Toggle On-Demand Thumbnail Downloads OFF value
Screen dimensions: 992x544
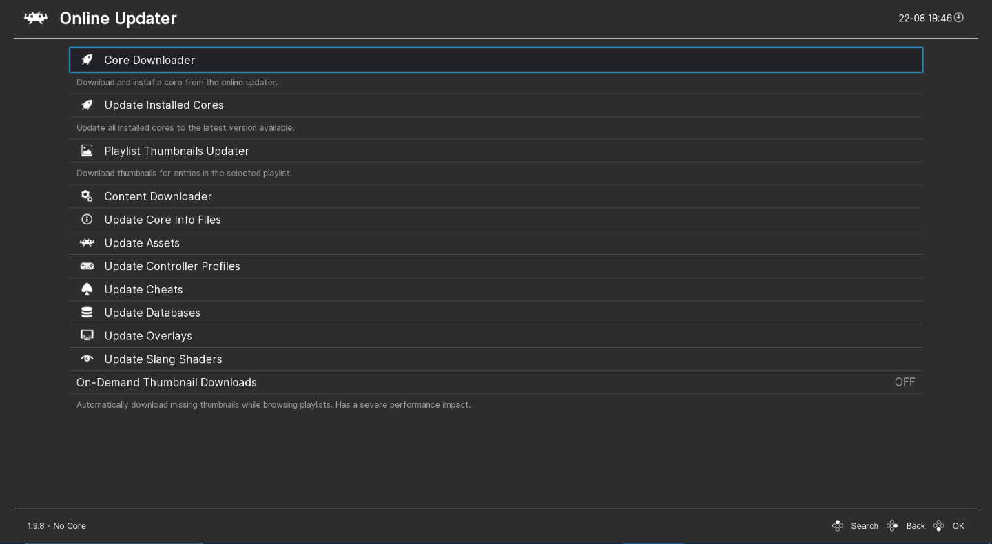[x=905, y=382]
